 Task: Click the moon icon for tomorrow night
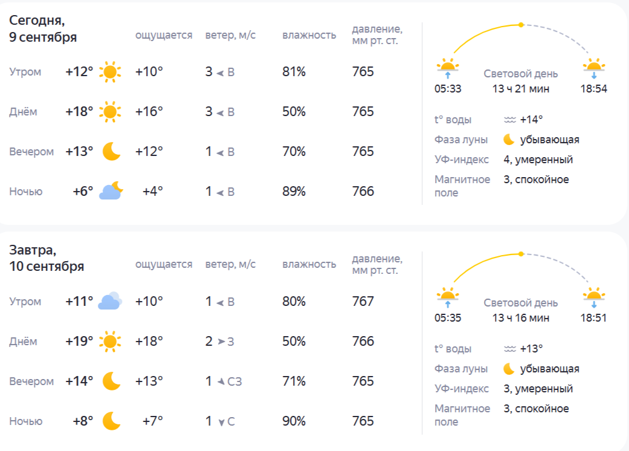[x=111, y=421]
